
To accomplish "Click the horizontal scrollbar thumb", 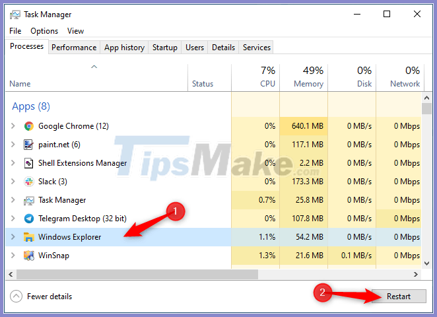I will [x=137, y=274].
